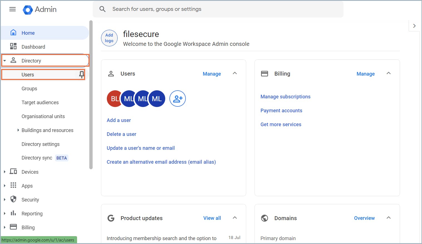This screenshot has height=244, width=422.
Task: Open Target audiences menu item
Action: click(40, 102)
